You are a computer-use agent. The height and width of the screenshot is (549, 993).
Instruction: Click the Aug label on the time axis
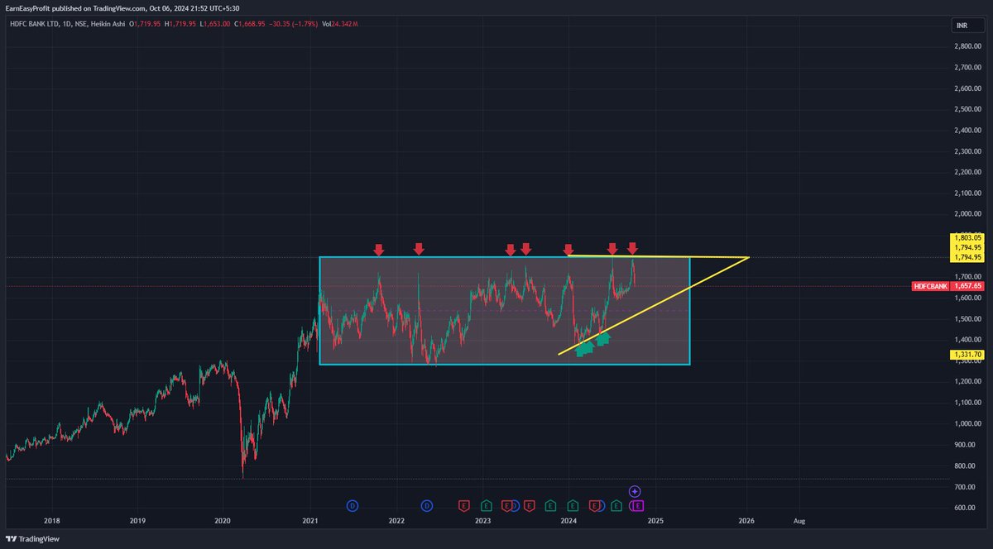[x=799, y=521]
